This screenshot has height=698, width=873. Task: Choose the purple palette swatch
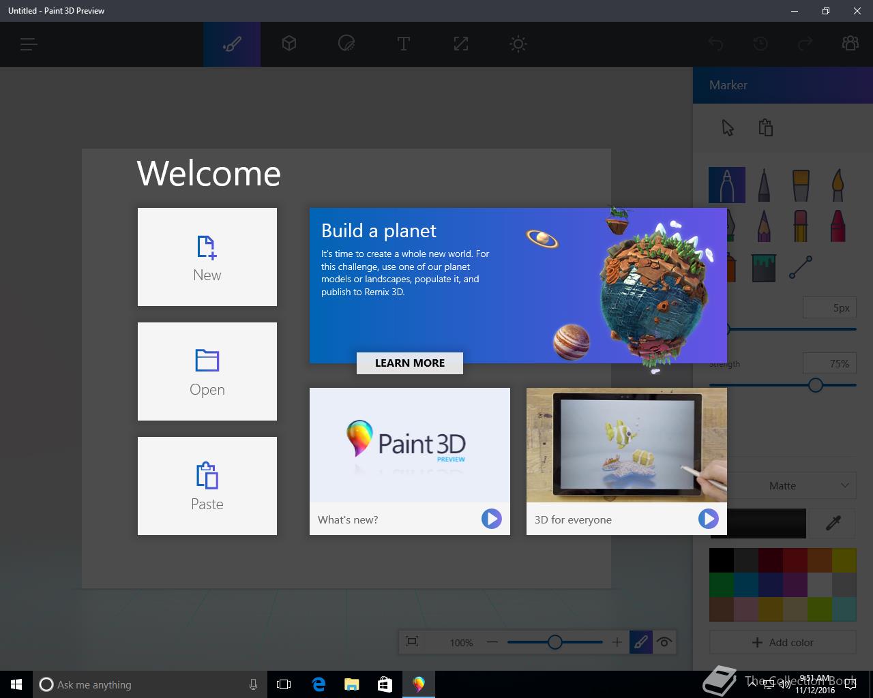(x=795, y=585)
